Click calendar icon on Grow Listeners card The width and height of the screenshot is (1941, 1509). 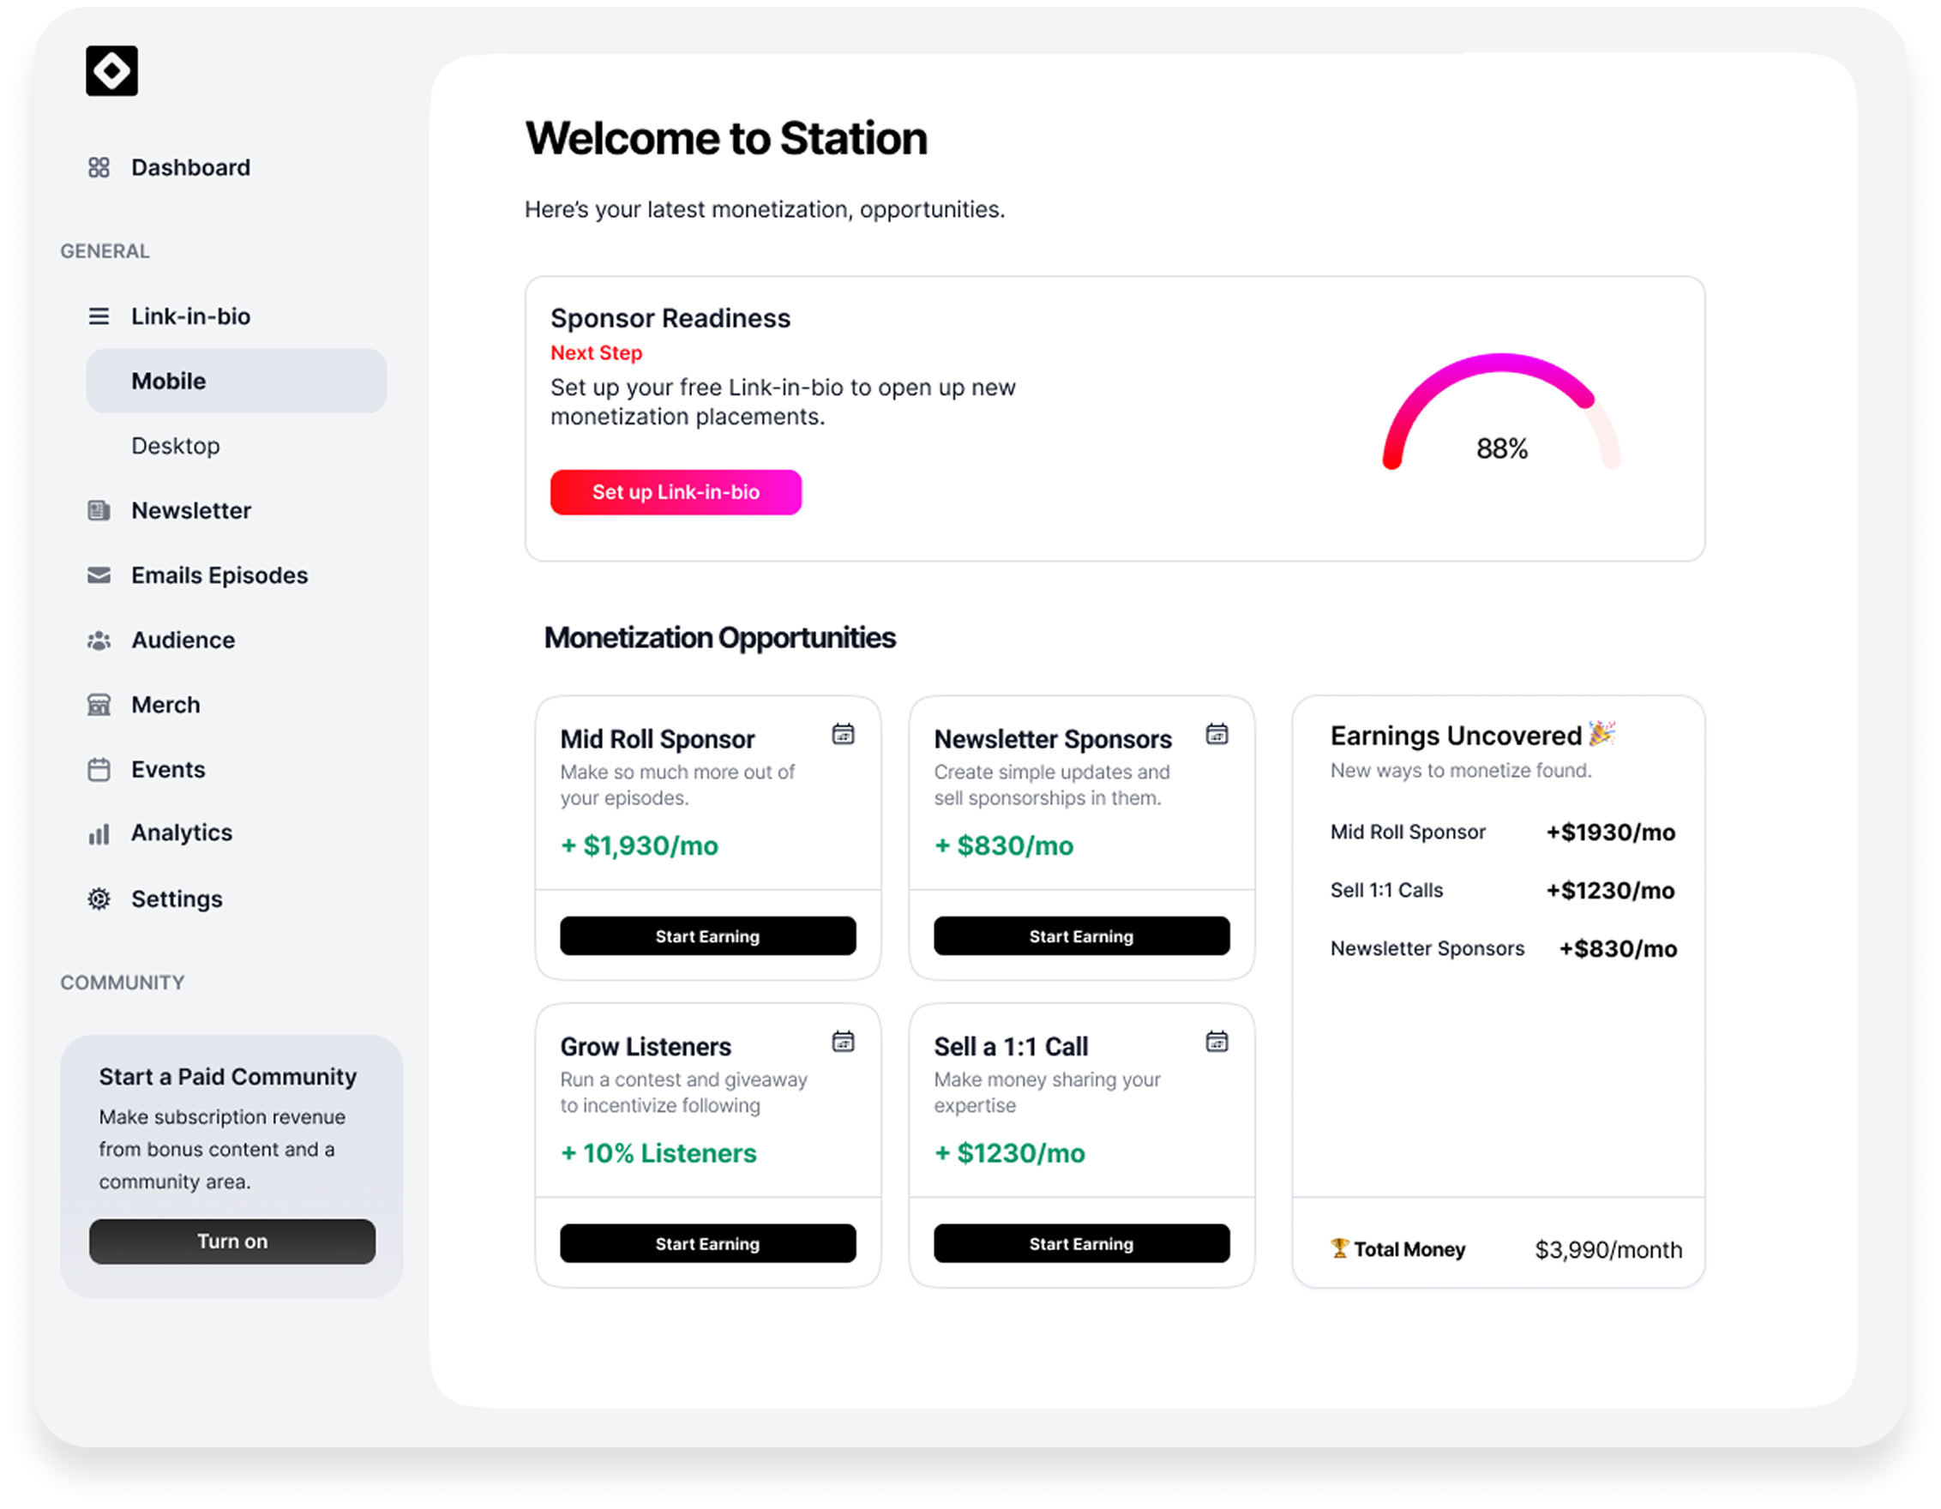click(843, 1042)
